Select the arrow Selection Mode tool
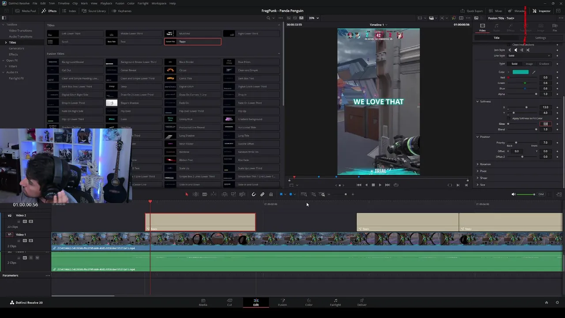The height and width of the screenshot is (318, 565). (x=187, y=194)
